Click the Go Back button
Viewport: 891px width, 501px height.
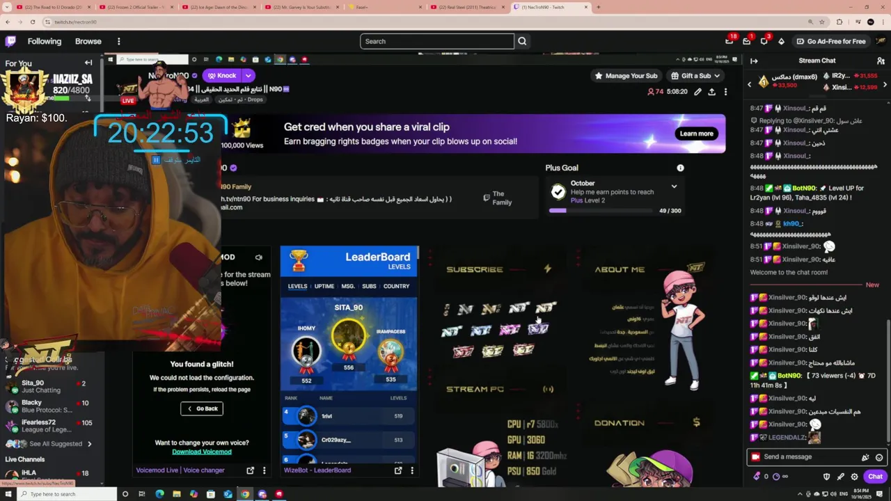click(x=202, y=408)
